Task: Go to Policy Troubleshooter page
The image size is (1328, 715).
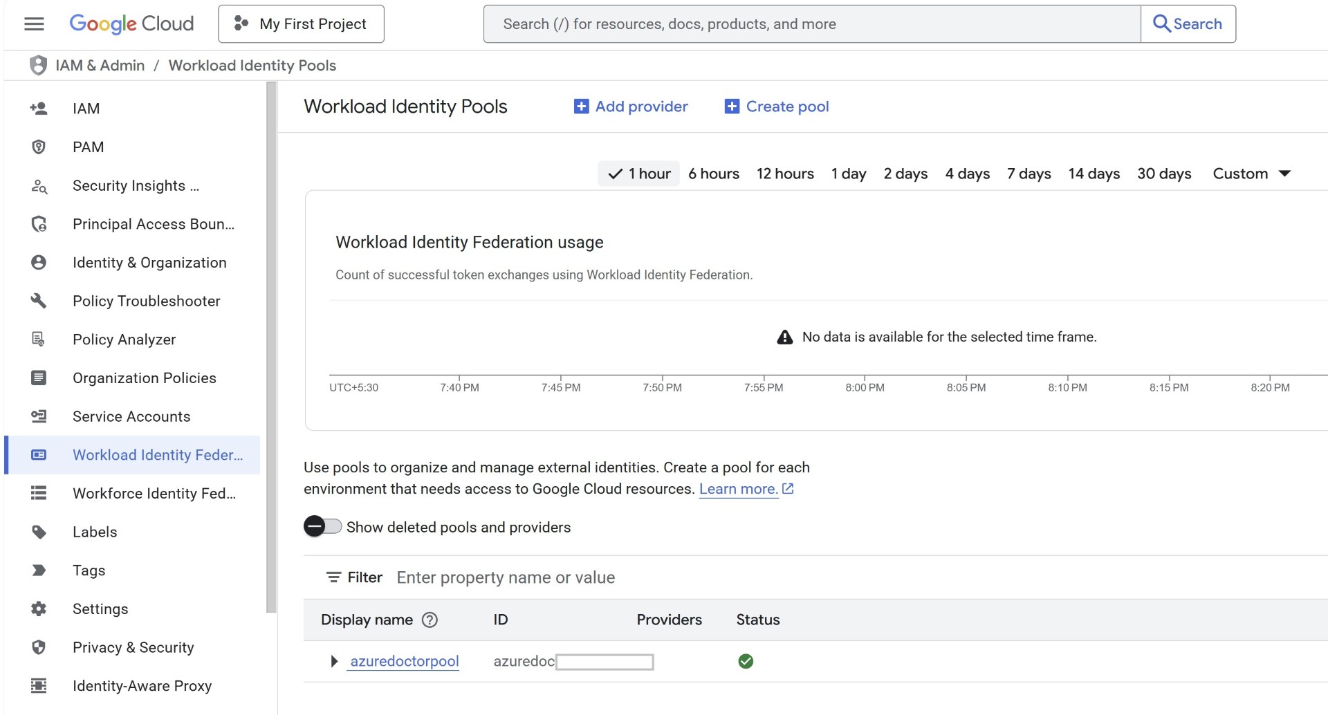Action: point(132,301)
